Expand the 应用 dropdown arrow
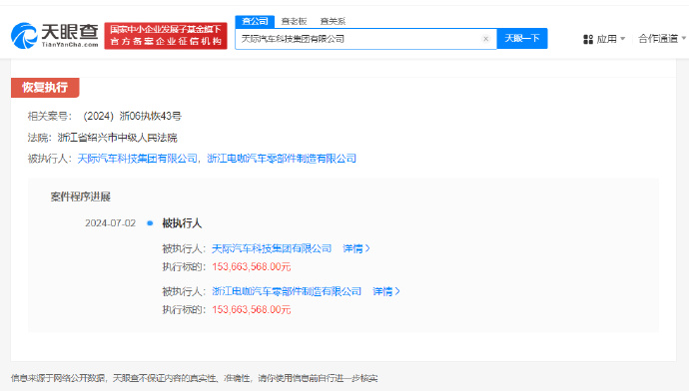 622,39
